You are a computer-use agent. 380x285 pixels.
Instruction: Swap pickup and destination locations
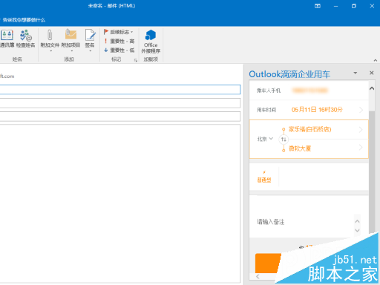point(284,140)
